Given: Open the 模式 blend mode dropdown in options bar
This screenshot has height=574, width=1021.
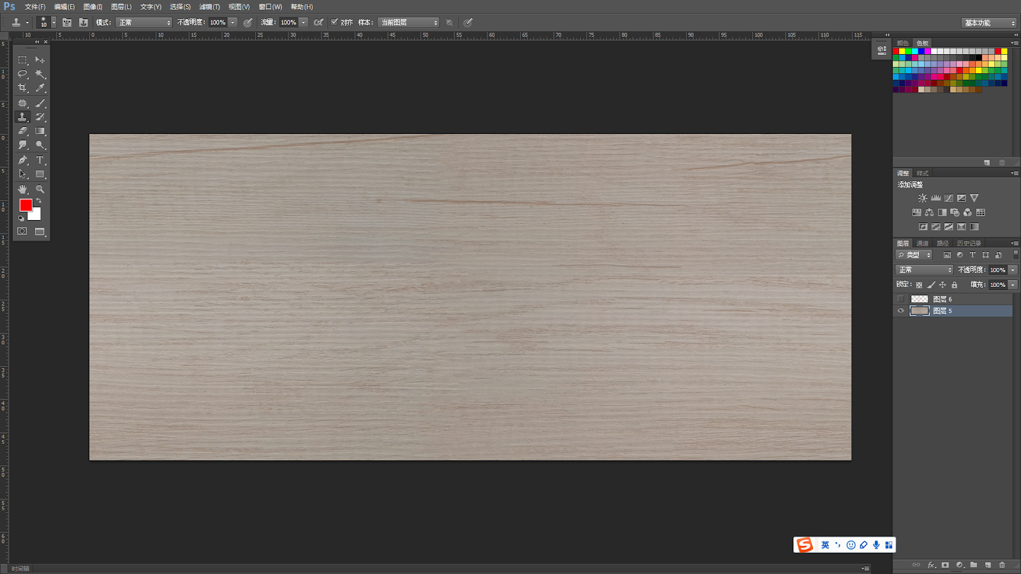Looking at the screenshot, I should point(144,22).
